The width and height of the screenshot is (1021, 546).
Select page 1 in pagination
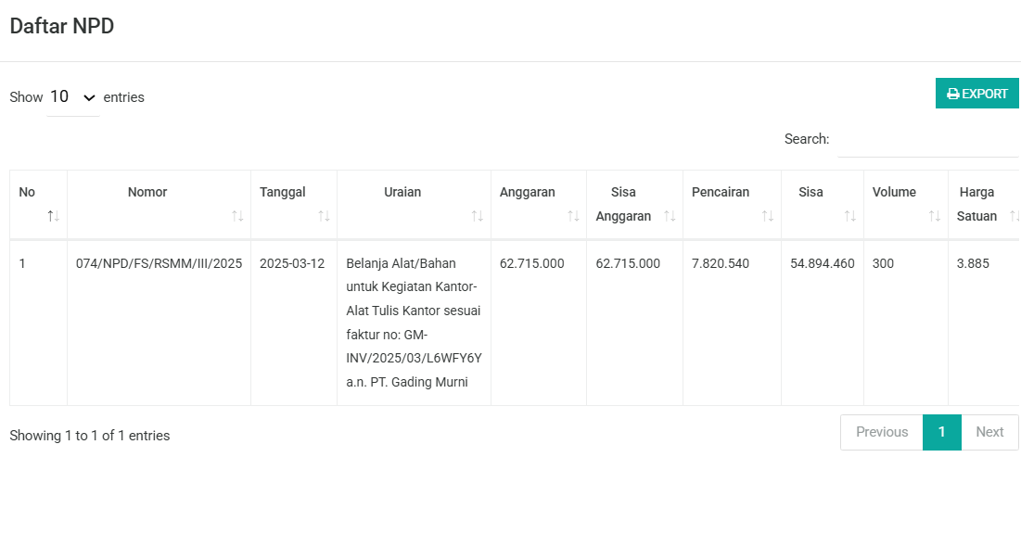942,432
